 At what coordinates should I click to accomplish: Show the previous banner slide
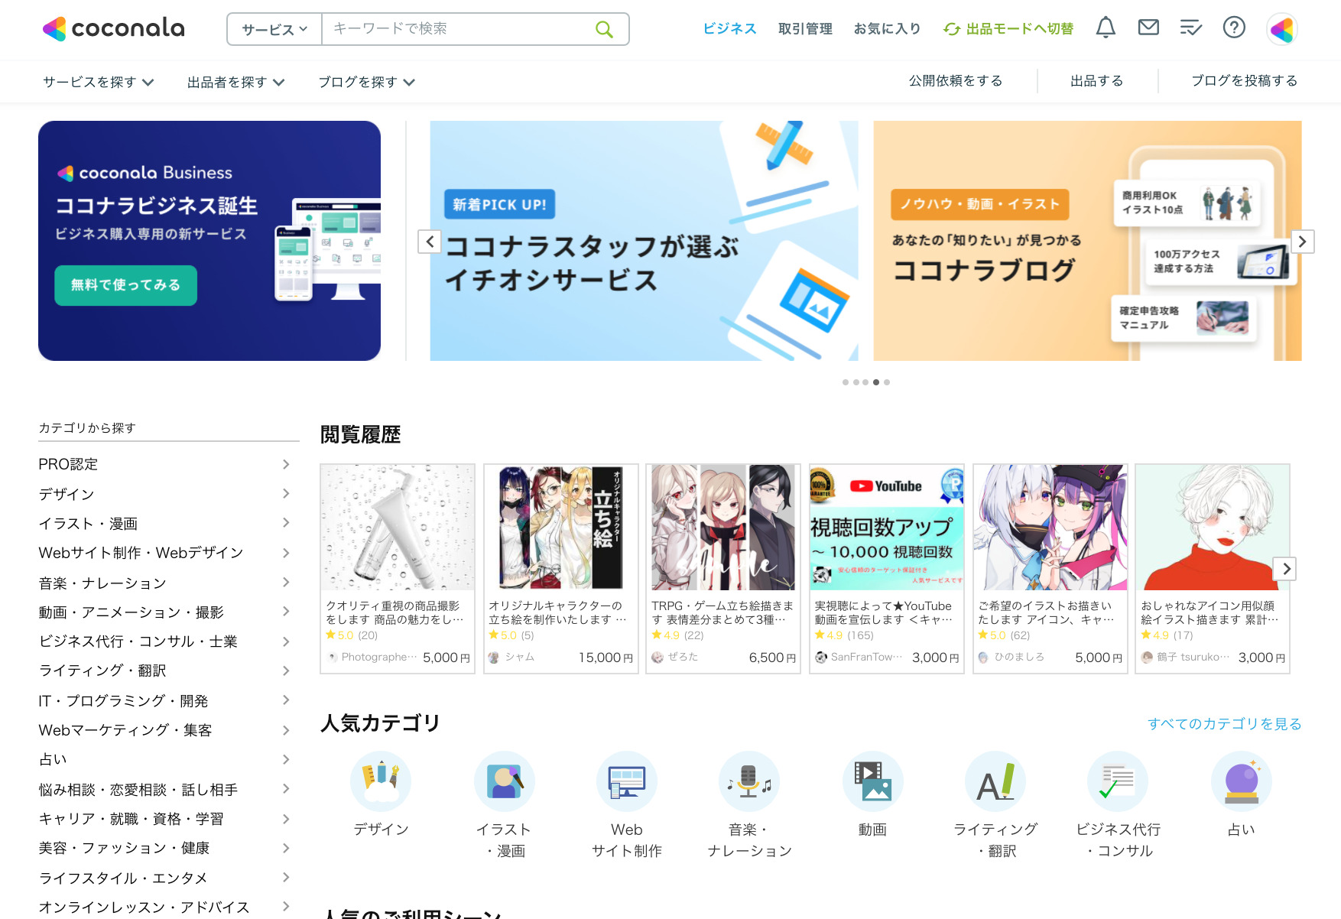[x=430, y=242]
